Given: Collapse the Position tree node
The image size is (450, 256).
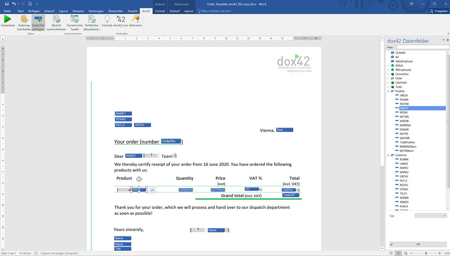Looking at the screenshot, I should (x=388, y=91).
